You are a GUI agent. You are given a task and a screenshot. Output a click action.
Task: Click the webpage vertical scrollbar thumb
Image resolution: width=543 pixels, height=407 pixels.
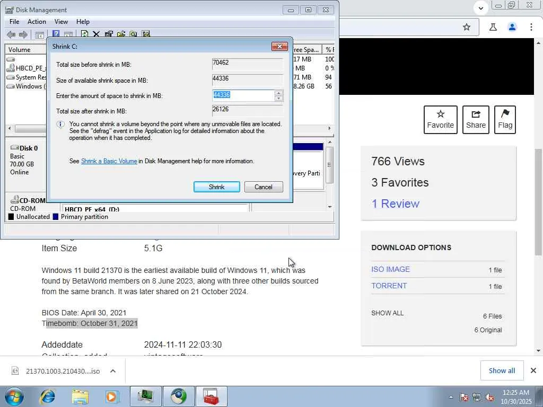538,202
